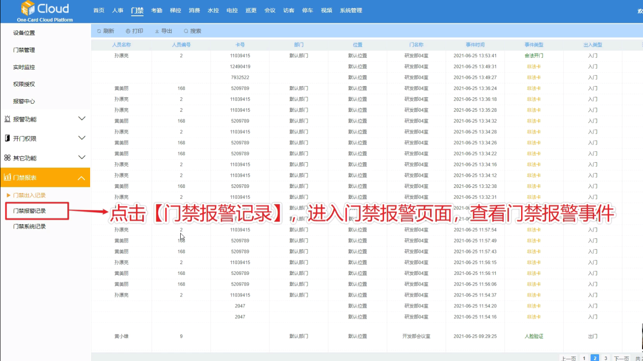Collapse the 门禁报表 section chevron
The image size is (643, 361).
tap(82, 178)
